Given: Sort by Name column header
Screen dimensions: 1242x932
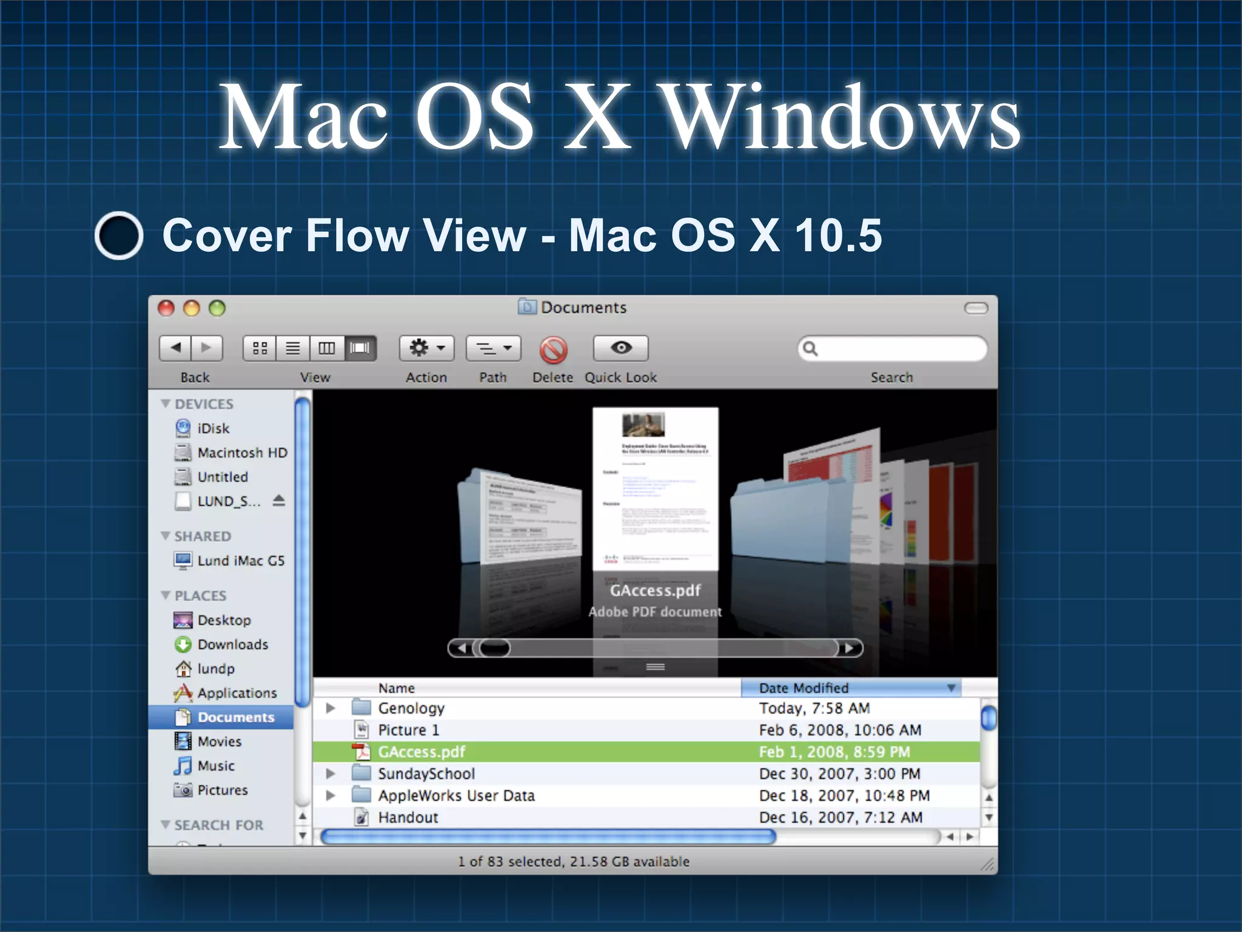Looking at the screenshot, I should pos(526,688).
